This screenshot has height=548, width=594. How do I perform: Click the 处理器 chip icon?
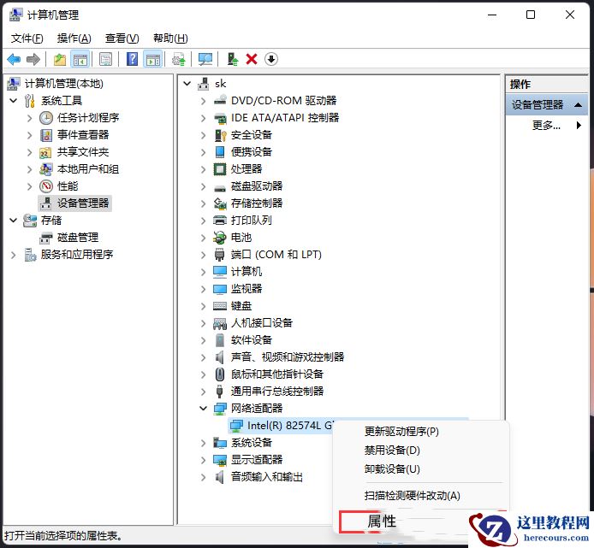pyautogui.click(x=220, y=169)
